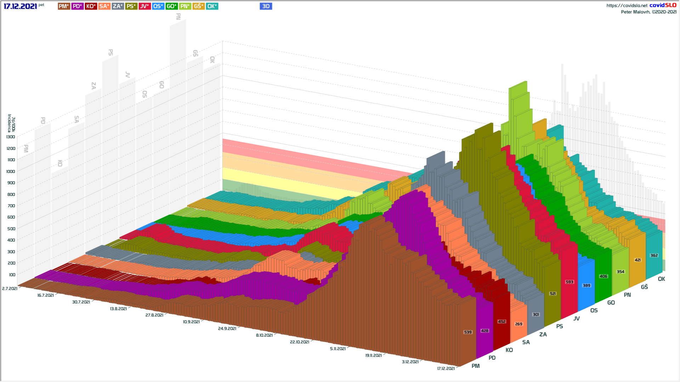680x382 pixels.
Task: Open the covidslo.net link
Action: pos(627,6)
